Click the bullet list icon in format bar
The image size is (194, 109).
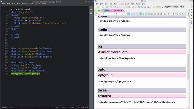pyautogui.click(x=155, y=14)
